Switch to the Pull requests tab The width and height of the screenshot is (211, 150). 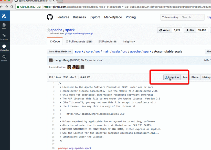tap(79, 41)
